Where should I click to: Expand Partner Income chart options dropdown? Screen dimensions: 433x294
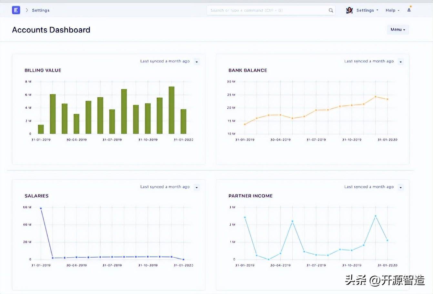tap(400, 187)
